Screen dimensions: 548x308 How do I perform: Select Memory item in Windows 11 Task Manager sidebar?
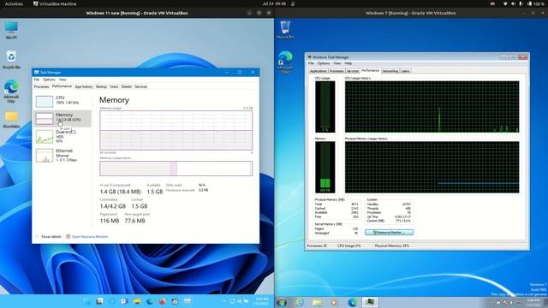[63, 118]
